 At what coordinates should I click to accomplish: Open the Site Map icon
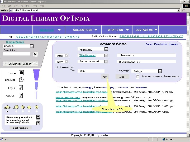point(21,80)
